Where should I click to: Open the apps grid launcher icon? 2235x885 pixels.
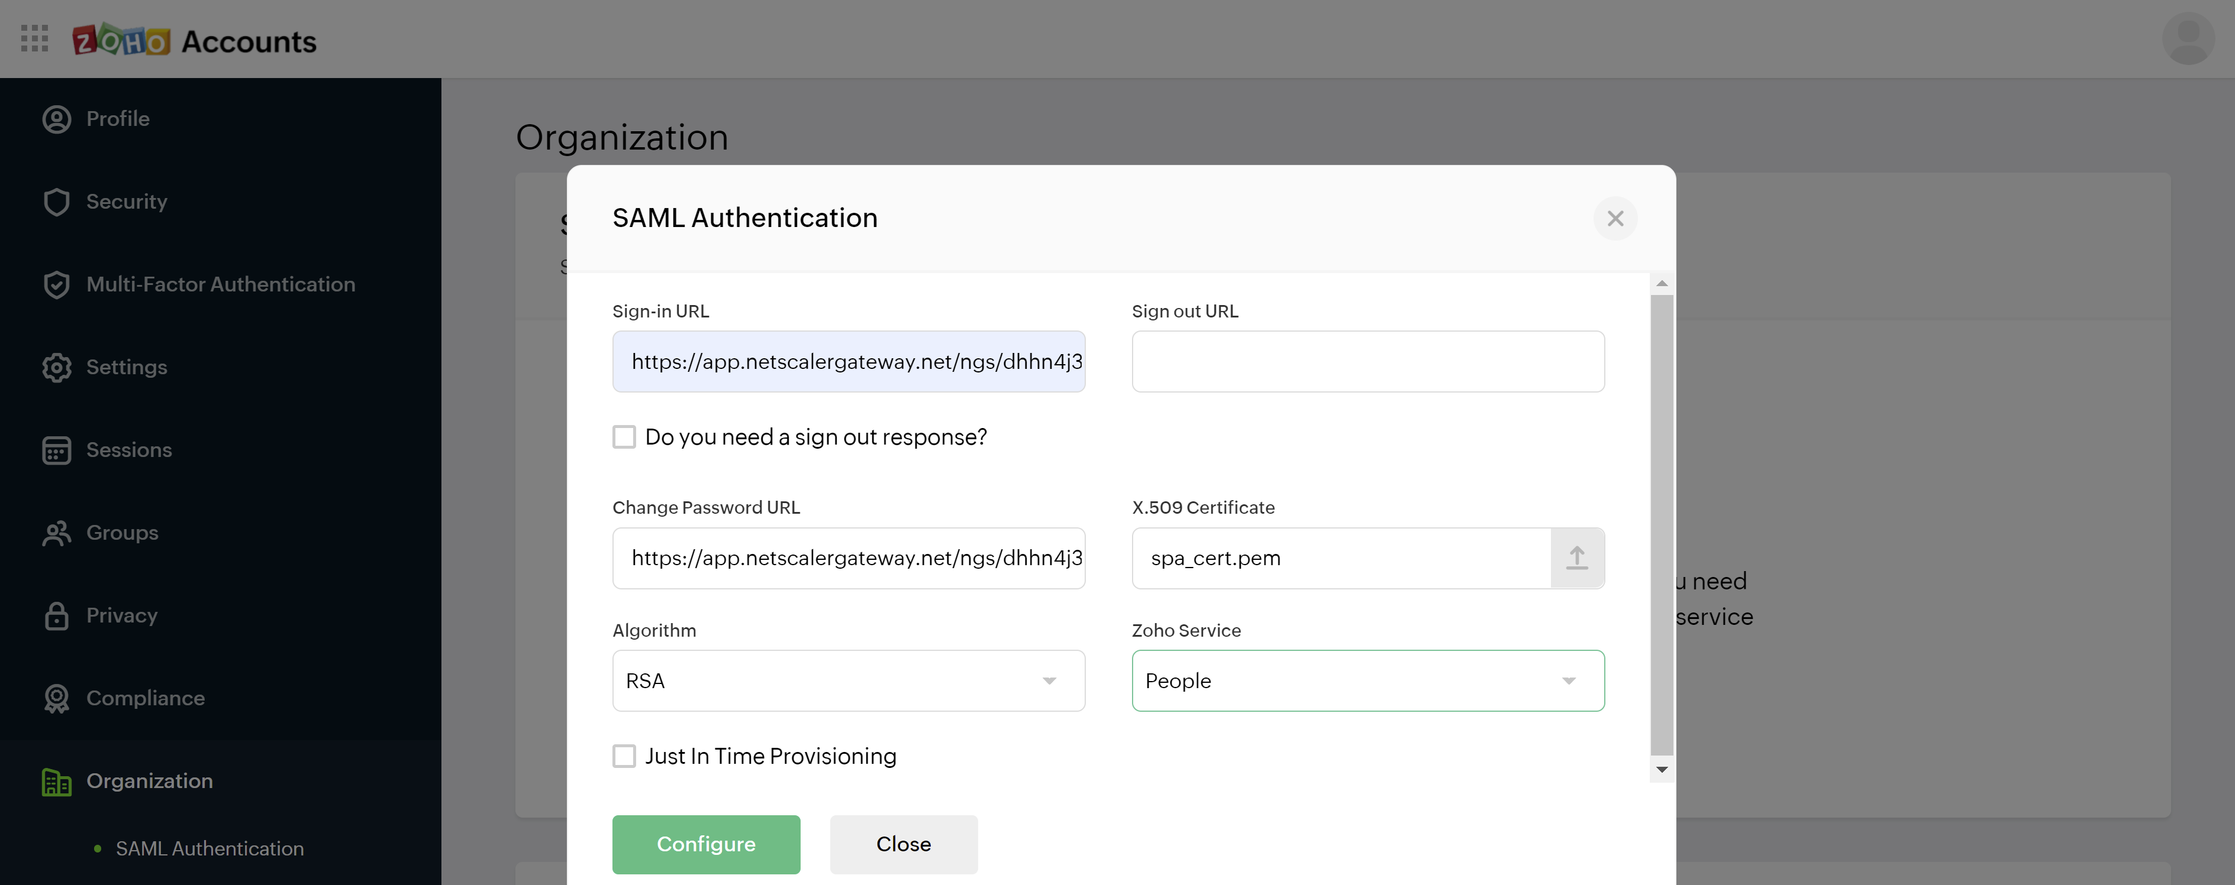click(x=34, y=39)
